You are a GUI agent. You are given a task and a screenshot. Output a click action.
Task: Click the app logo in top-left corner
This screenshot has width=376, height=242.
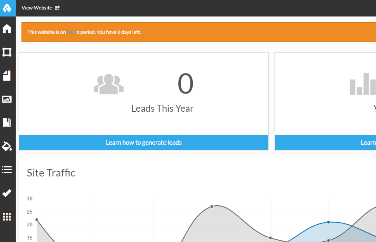7,8
